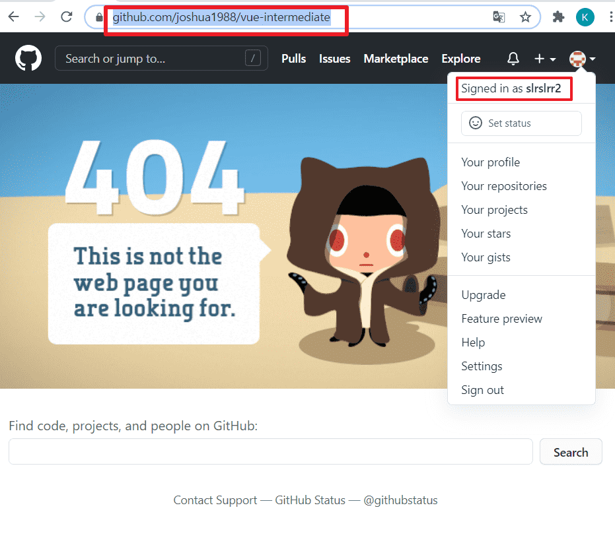Open Marketplace in the header
615x553 pixels.
(396, 58)
